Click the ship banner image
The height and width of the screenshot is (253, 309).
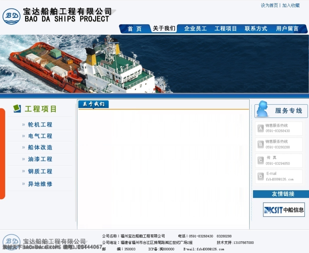[x=154, y=64]
